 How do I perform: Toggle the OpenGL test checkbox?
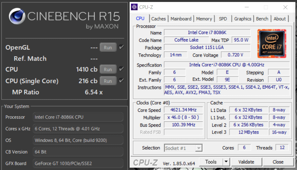tap(121, 47)
